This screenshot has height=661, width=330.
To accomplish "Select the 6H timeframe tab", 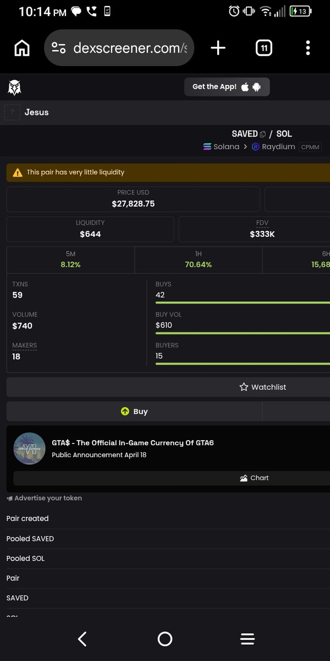I will point(296,260).
